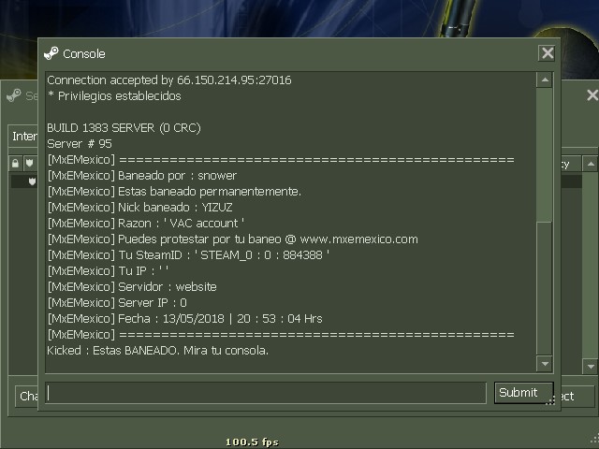599x449 pixels.
Task: Click the Console scrollbar up arrow
Action: 545,80
